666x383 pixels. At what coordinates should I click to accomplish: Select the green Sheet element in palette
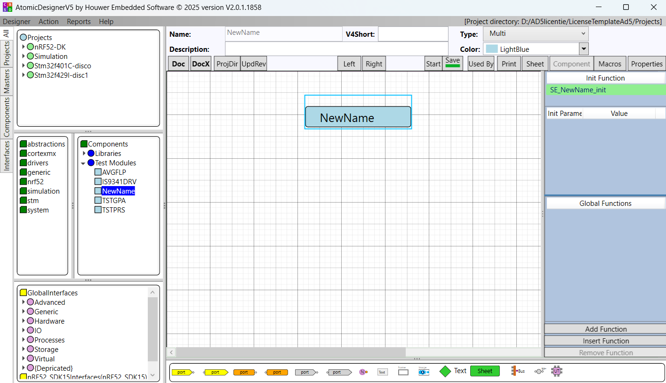coord(485,371)
